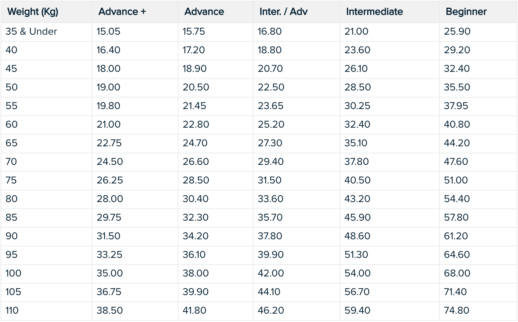Click the Advance column header
518x322 pixels.
(x=204, y=12)
